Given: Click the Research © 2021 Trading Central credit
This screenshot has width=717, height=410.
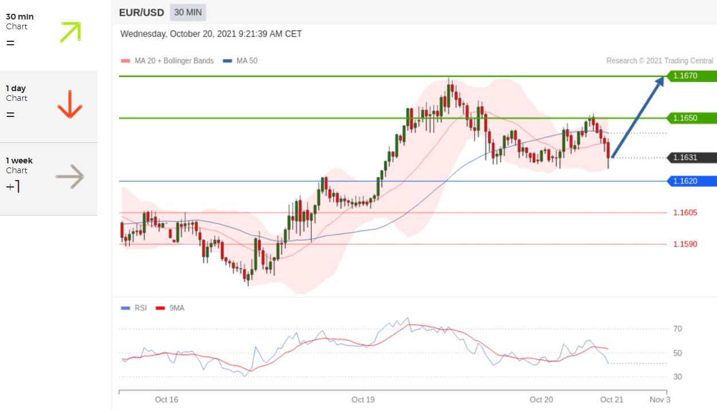Looking at the screenshot, I should (660, 61).
